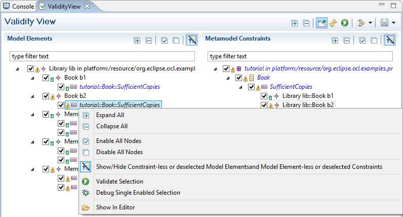Click the Run validation green play icon in main toolbar
Viewport: 403px width, 217px height.
(x=345, y=23)
